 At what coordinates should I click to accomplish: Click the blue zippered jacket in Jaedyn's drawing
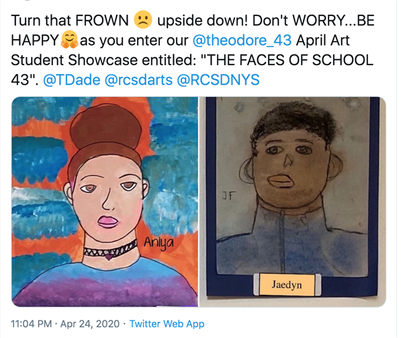coord(292,241)
